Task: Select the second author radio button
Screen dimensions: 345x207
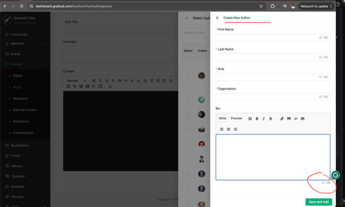Action: (188, 99)
